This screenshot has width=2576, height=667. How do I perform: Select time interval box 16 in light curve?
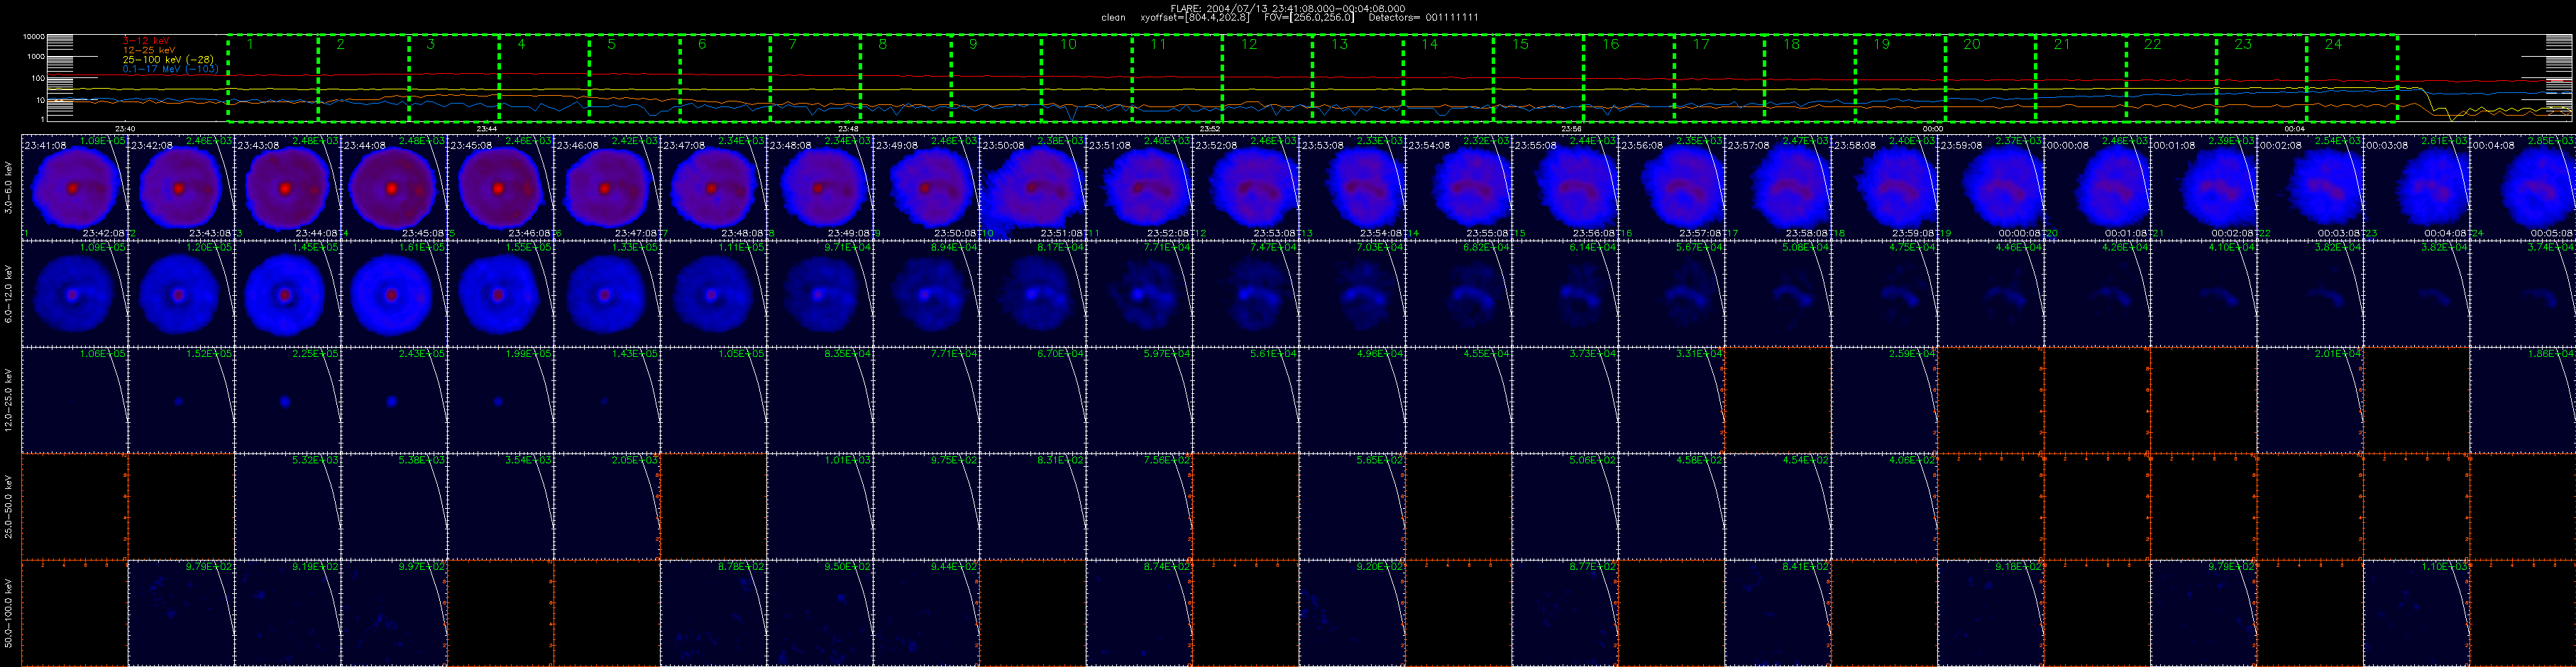1628,78
